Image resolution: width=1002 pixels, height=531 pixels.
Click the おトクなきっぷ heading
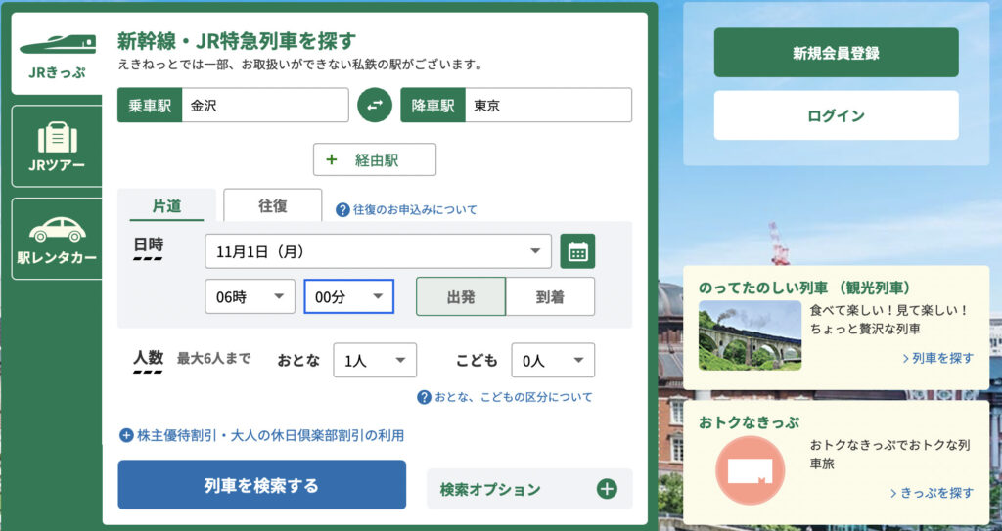pyautogui.click(x=749, y=422)
